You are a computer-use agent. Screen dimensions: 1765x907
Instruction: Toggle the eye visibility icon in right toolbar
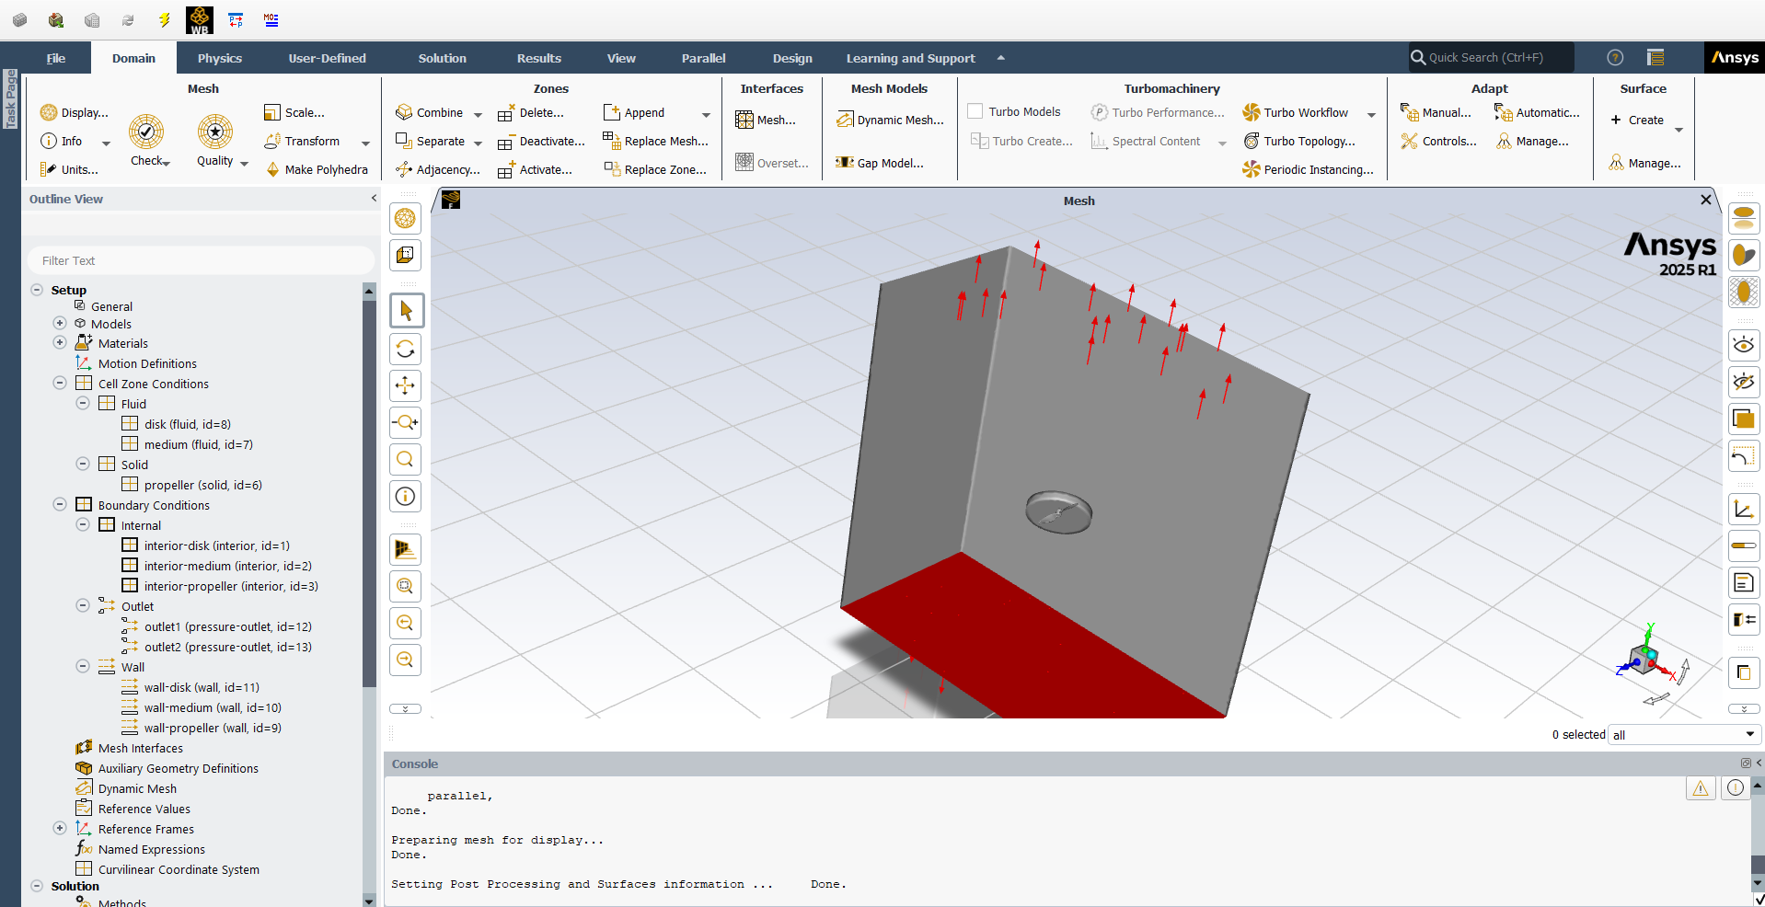[x=1743, y=345]
